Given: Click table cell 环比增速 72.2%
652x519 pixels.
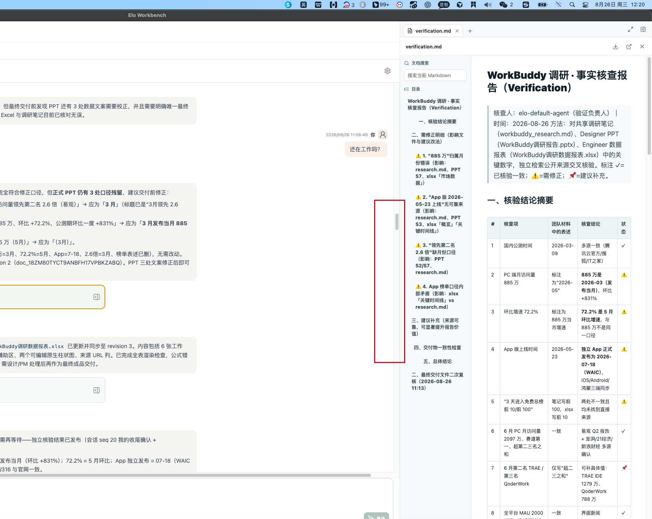Looking at the screenshot, I should (x=523, y=324).
